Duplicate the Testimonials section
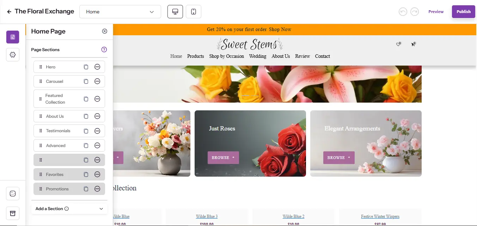The image size is (477, 226). 86,131
